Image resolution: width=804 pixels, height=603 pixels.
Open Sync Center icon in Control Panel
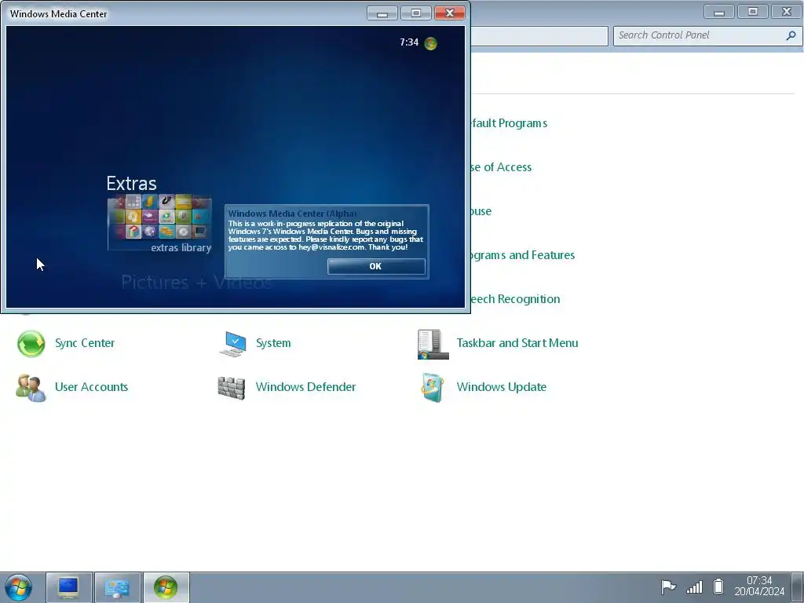31,344
